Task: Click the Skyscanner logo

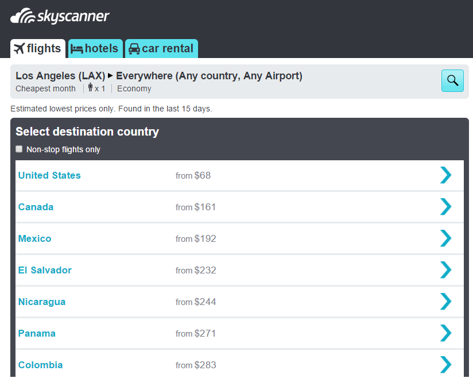Action: pos(60,16)
